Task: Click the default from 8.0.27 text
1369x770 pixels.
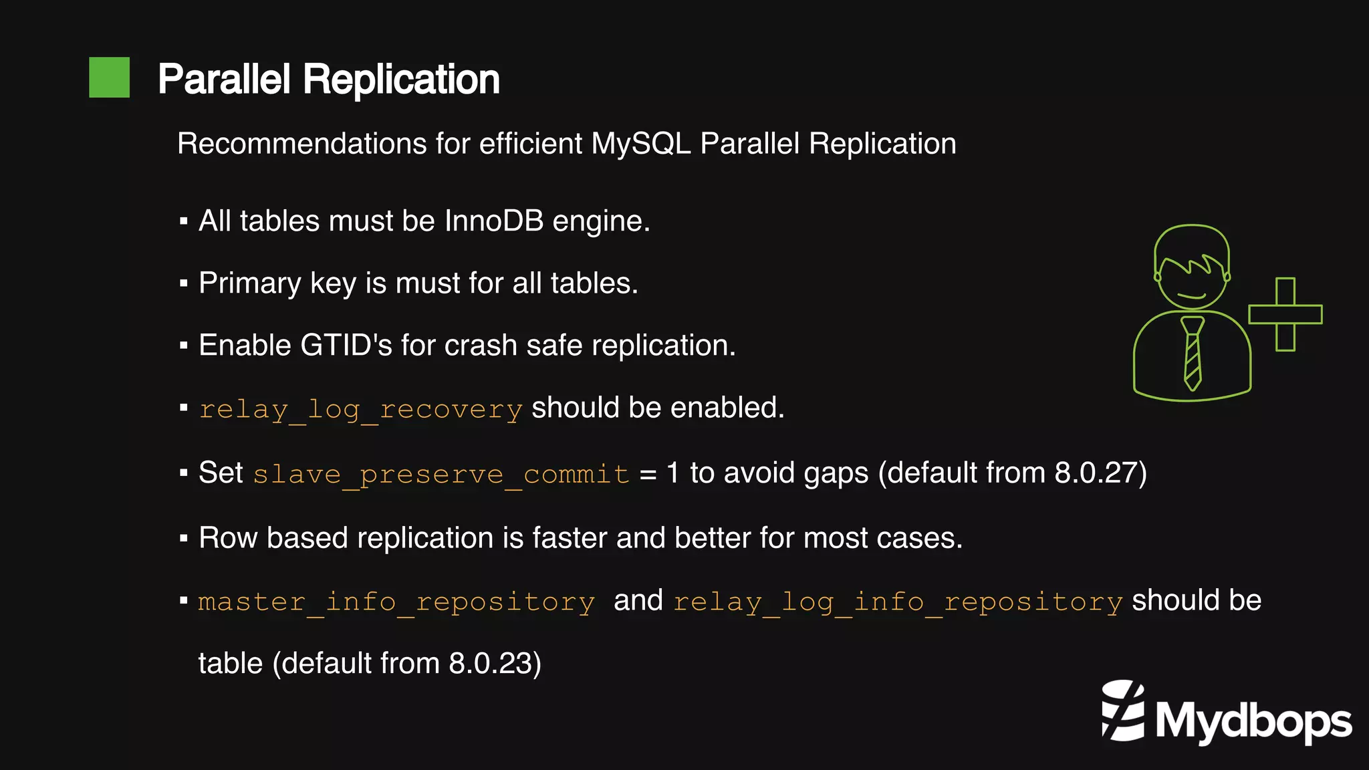Action: pos(1012,473)
